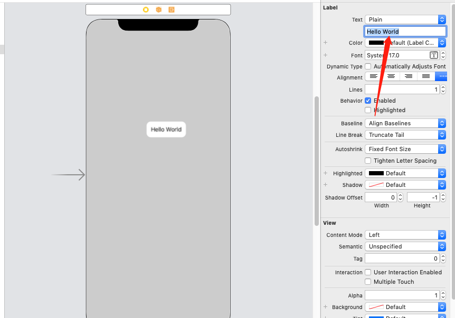455x318 pixels.
Task: Click the initial view controller entry arrow
Action: pyautogui.click(x=68, y=174)
